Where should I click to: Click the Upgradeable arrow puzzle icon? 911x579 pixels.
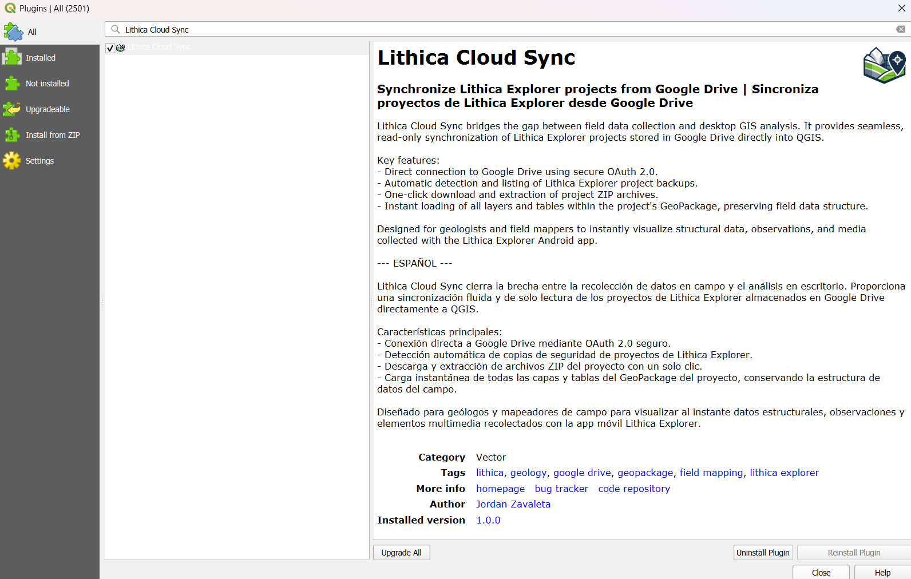(12, 109)
